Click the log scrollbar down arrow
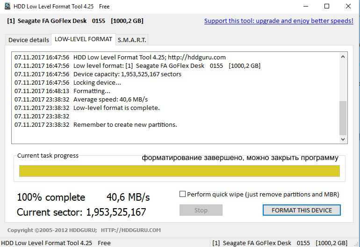 [343, 139]
